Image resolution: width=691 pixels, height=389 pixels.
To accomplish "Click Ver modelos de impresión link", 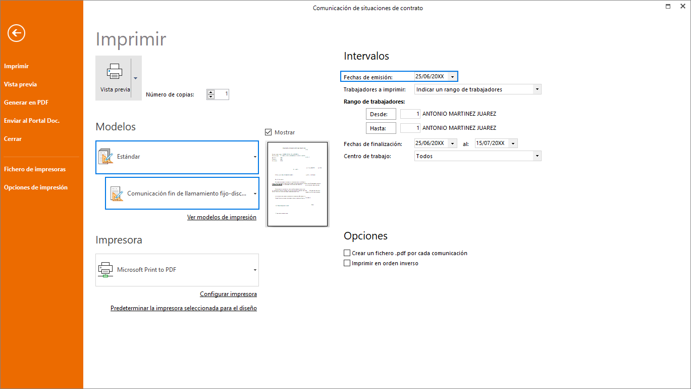I will click(222, 217).
